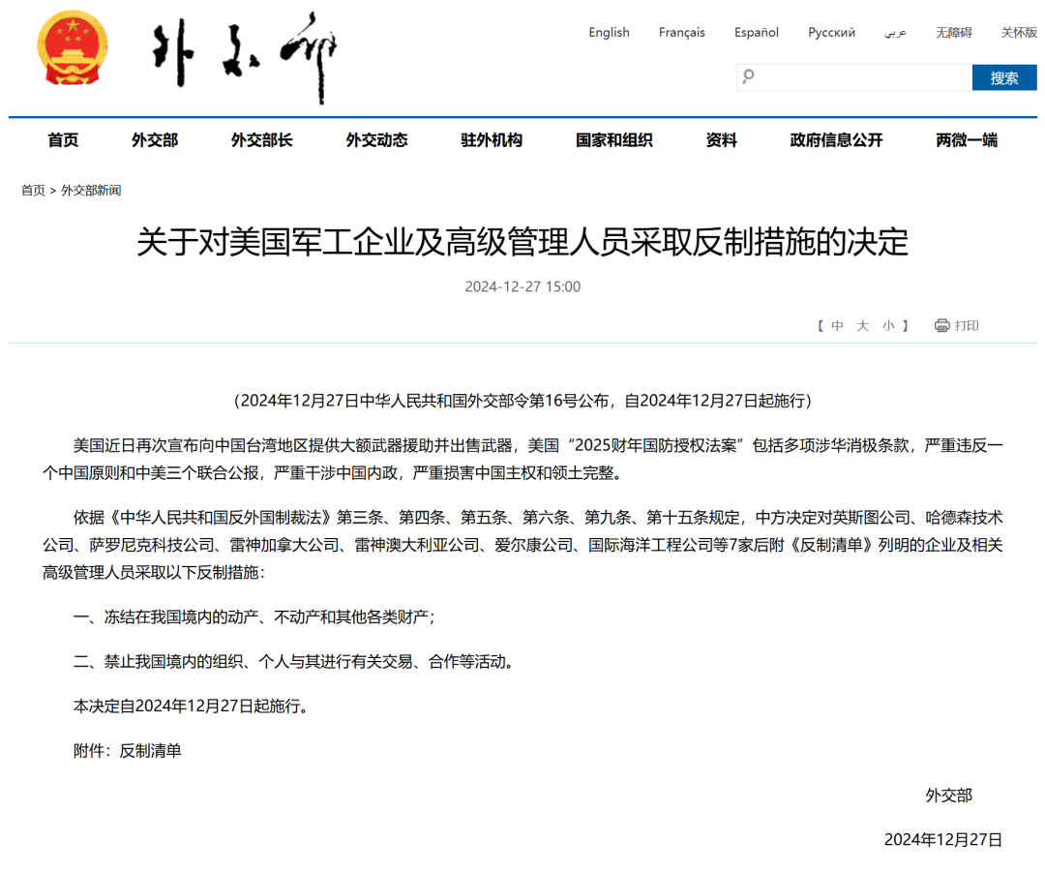1045x872 pixels.
Task: Toggle the 关怀版 care mode
Action: 1018,32
